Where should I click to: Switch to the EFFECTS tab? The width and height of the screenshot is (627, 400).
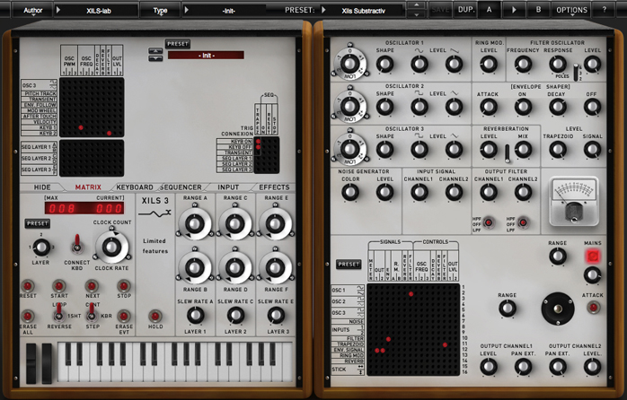tap(274, 187)
